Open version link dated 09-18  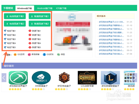pos(111,40)
